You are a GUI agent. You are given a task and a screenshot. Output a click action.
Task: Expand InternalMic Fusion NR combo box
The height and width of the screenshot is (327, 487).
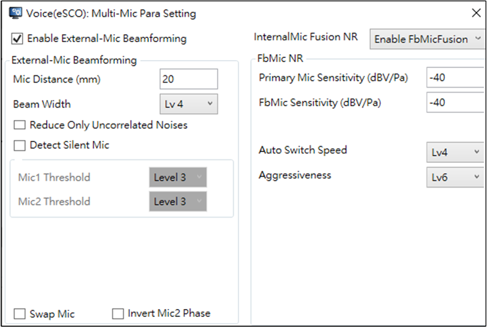[428, 39]
